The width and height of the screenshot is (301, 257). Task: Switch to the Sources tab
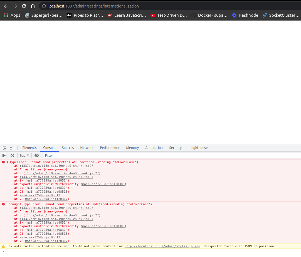pyautogui.click(x=68, y=148)
